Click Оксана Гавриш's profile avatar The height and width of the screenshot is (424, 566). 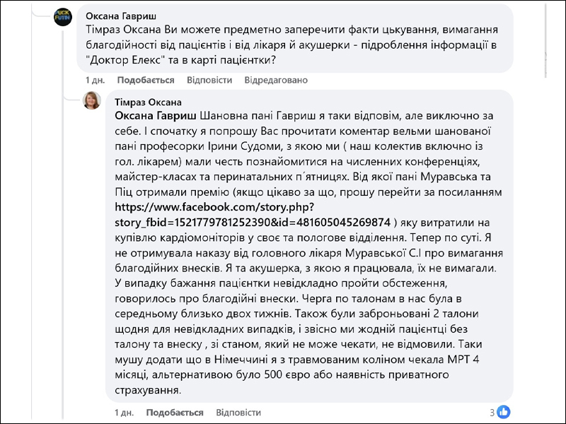click(x=63, y=17)
